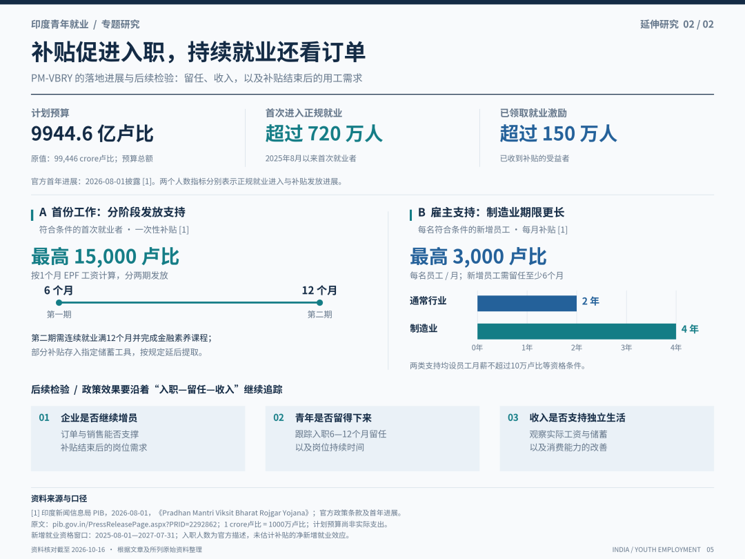Click the '1年' axis tick
This screenshot has width=745, height=559.
527,348
